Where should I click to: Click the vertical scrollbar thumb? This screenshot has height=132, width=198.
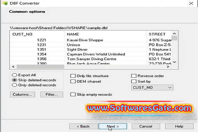point(174,38)
